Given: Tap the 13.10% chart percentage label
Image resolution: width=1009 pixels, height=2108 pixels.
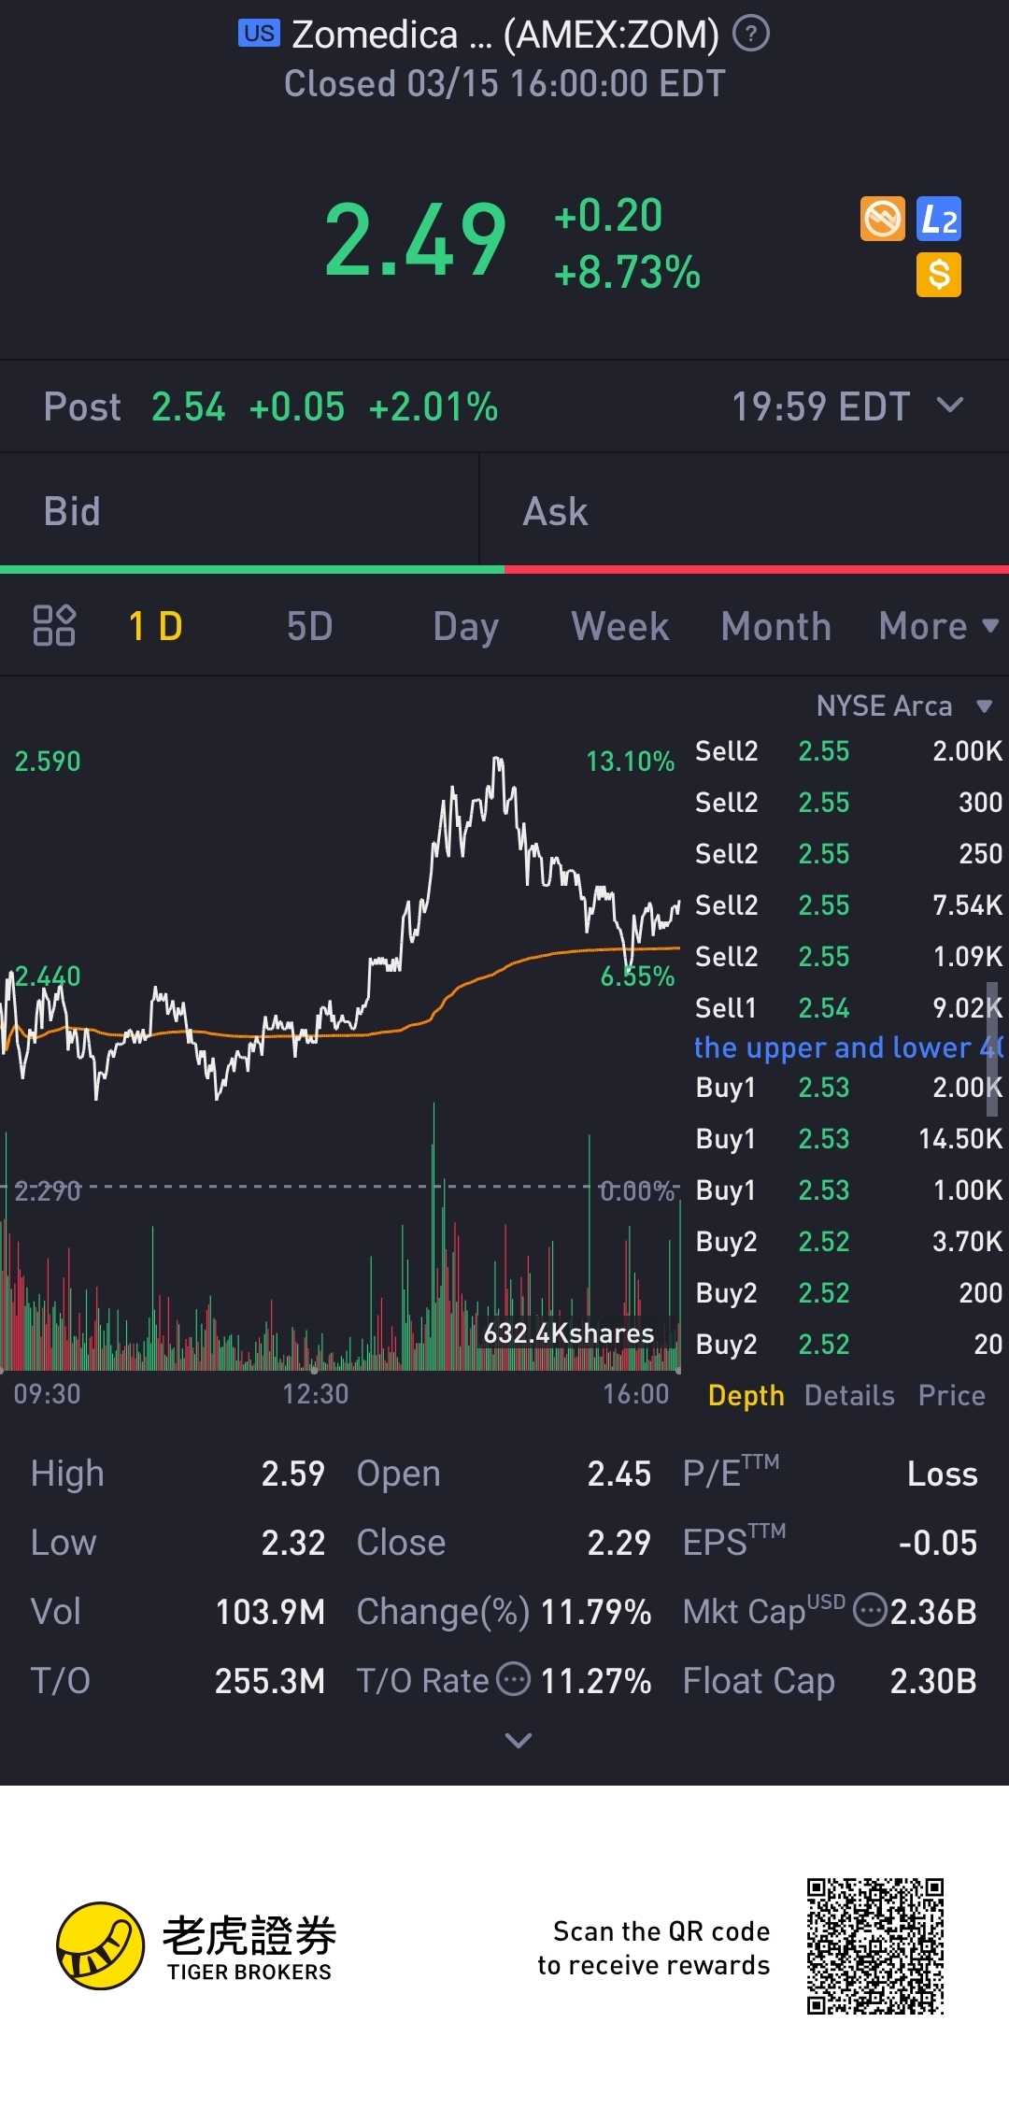Looking at the screenshot, I should tap(630, 761).
